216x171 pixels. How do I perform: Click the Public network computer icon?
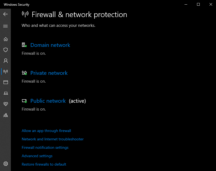click(x=24, y=101)
